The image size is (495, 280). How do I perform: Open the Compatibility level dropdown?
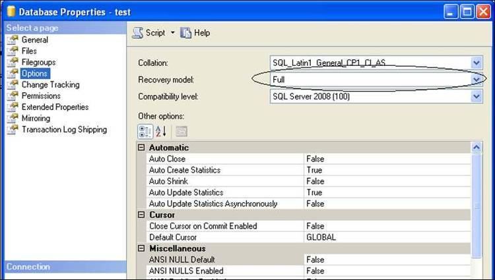pos(477,96)
